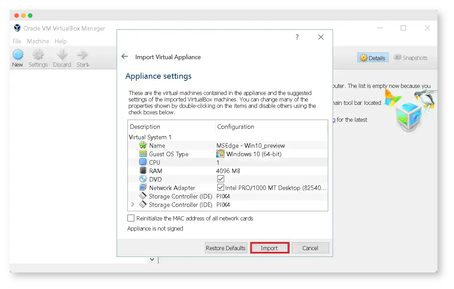Uncheck the Network Adapter checkbox
The width and height of the screenshot is (454, 289).
coord(221,188)
